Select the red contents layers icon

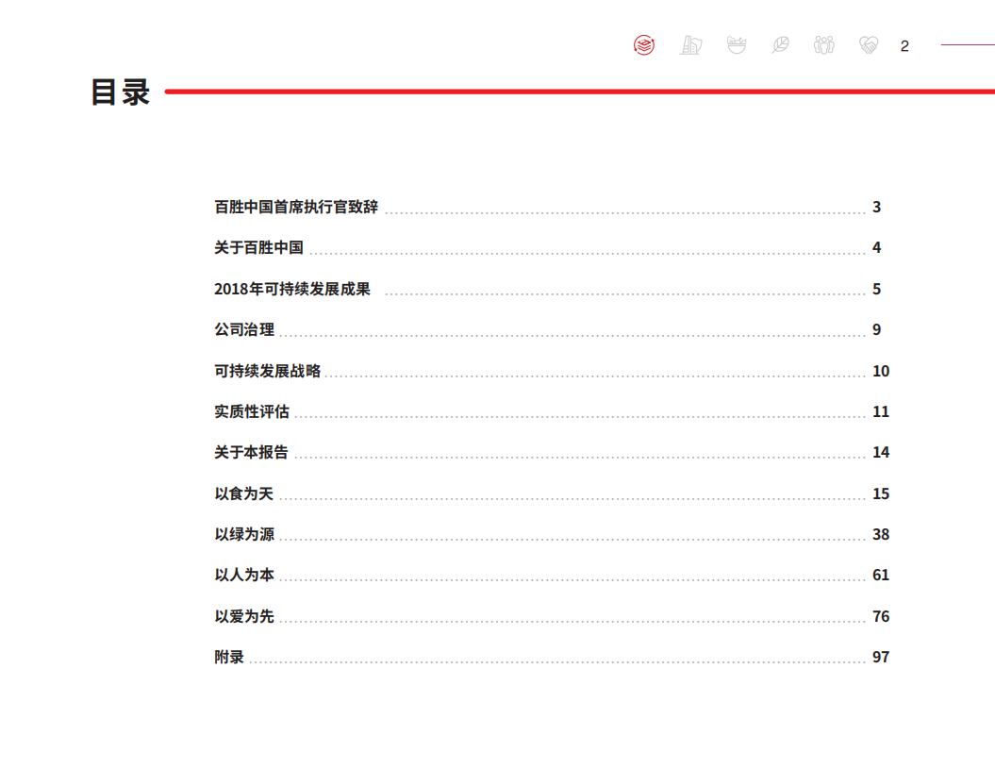(643, 44)
